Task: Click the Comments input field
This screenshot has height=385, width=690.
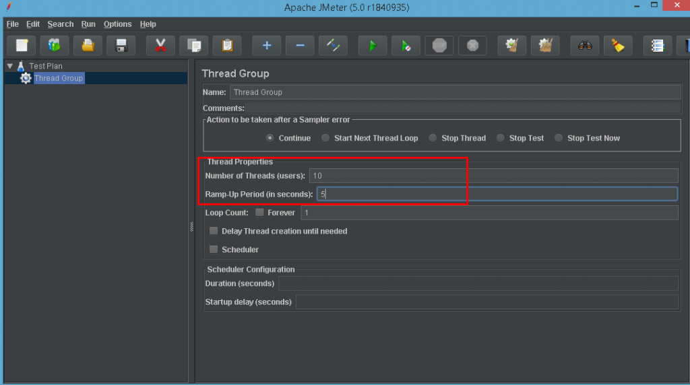Action: (463, 108)
